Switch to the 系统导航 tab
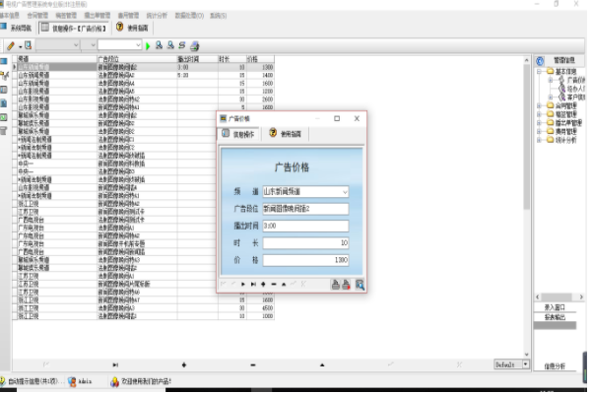This screenshot has width=592, height=394. 16,28
